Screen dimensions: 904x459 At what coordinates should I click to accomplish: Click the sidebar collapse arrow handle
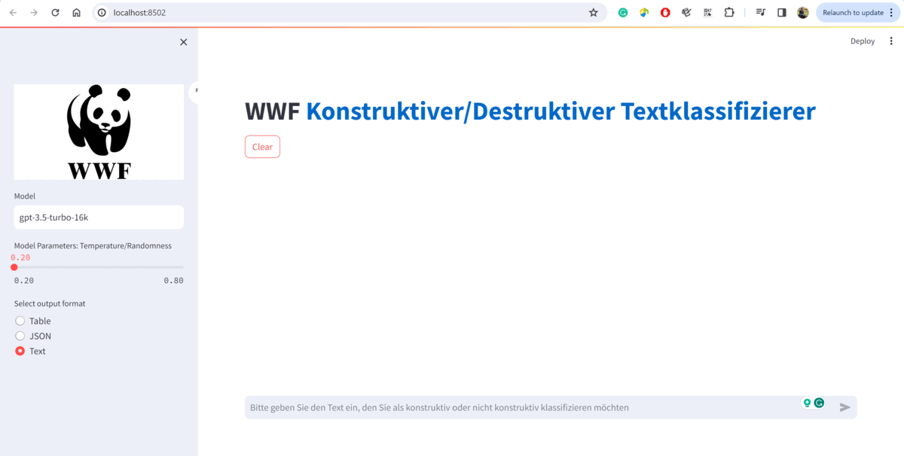196,90
